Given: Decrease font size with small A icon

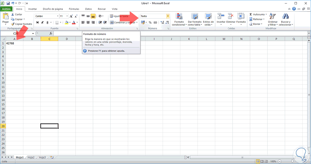Looking at the screenshot, I should [76, 16].
